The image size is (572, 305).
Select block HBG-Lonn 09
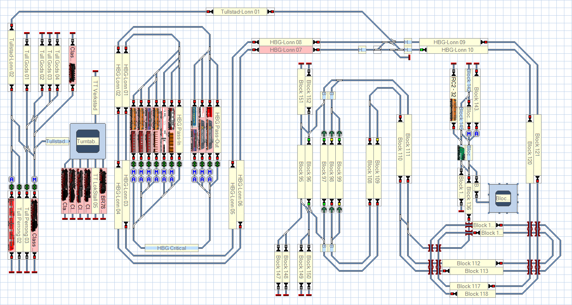pyautogui.click(x=450, y=42)
